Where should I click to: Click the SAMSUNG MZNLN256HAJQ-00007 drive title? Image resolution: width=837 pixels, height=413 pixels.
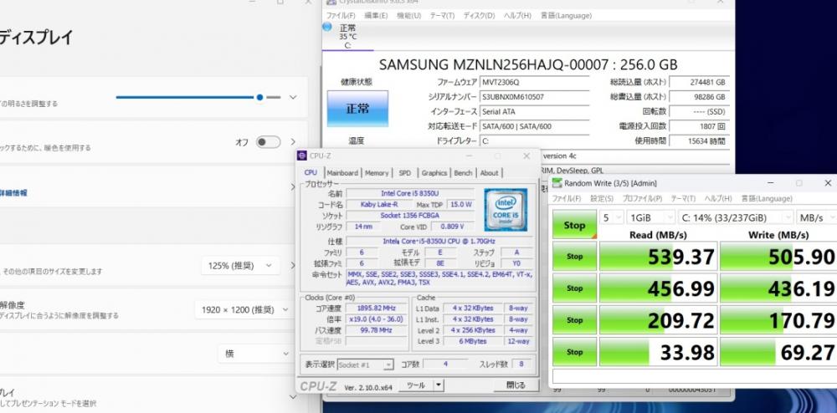[x=528, y=65]
